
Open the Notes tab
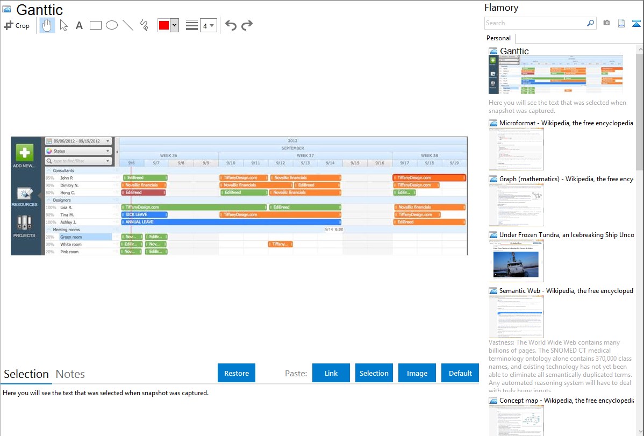coord(70,374)
